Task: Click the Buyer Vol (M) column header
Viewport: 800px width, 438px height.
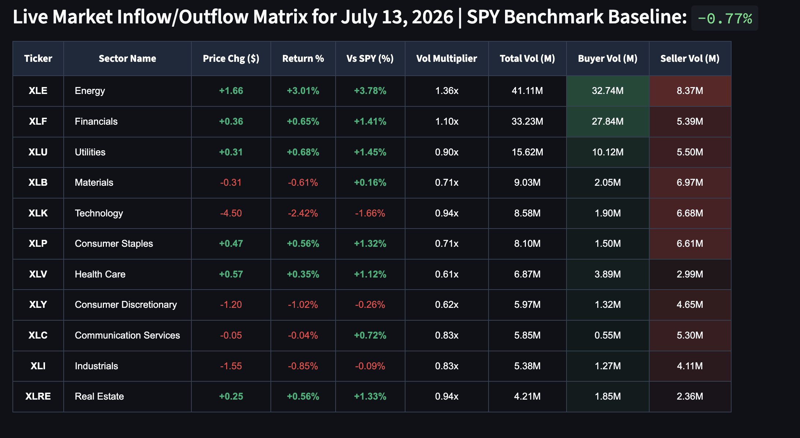Action: point(608,58)
